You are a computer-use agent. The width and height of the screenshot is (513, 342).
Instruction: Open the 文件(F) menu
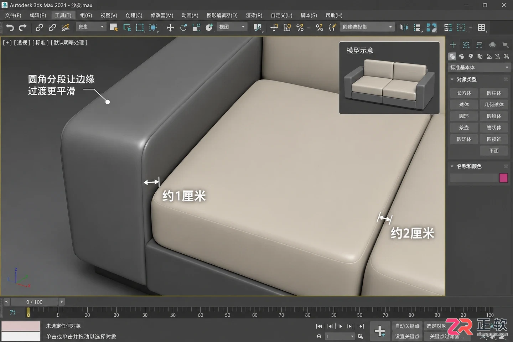13,15
